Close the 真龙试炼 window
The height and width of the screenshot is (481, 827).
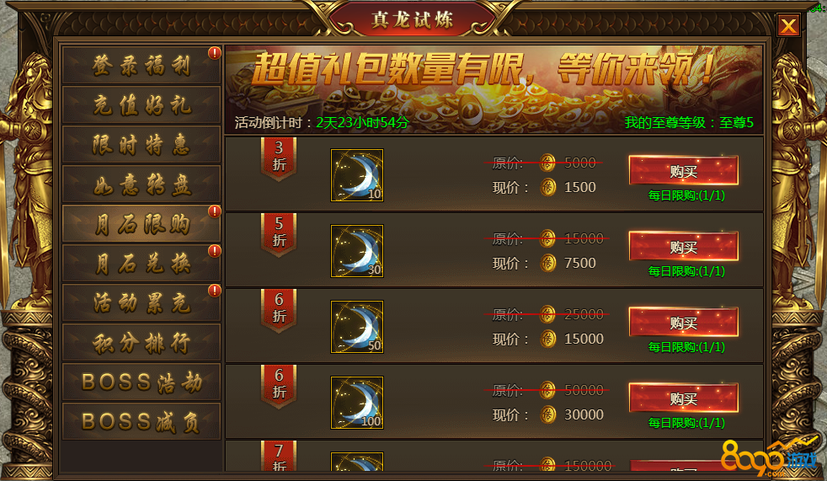(x=788, y=25)
